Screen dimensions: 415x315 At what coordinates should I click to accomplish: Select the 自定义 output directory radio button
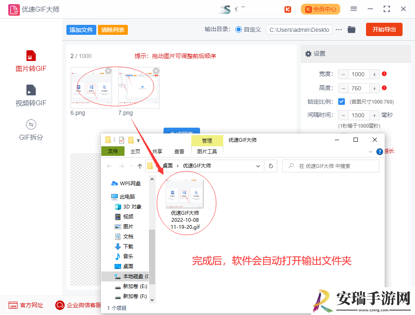(239, 29)
